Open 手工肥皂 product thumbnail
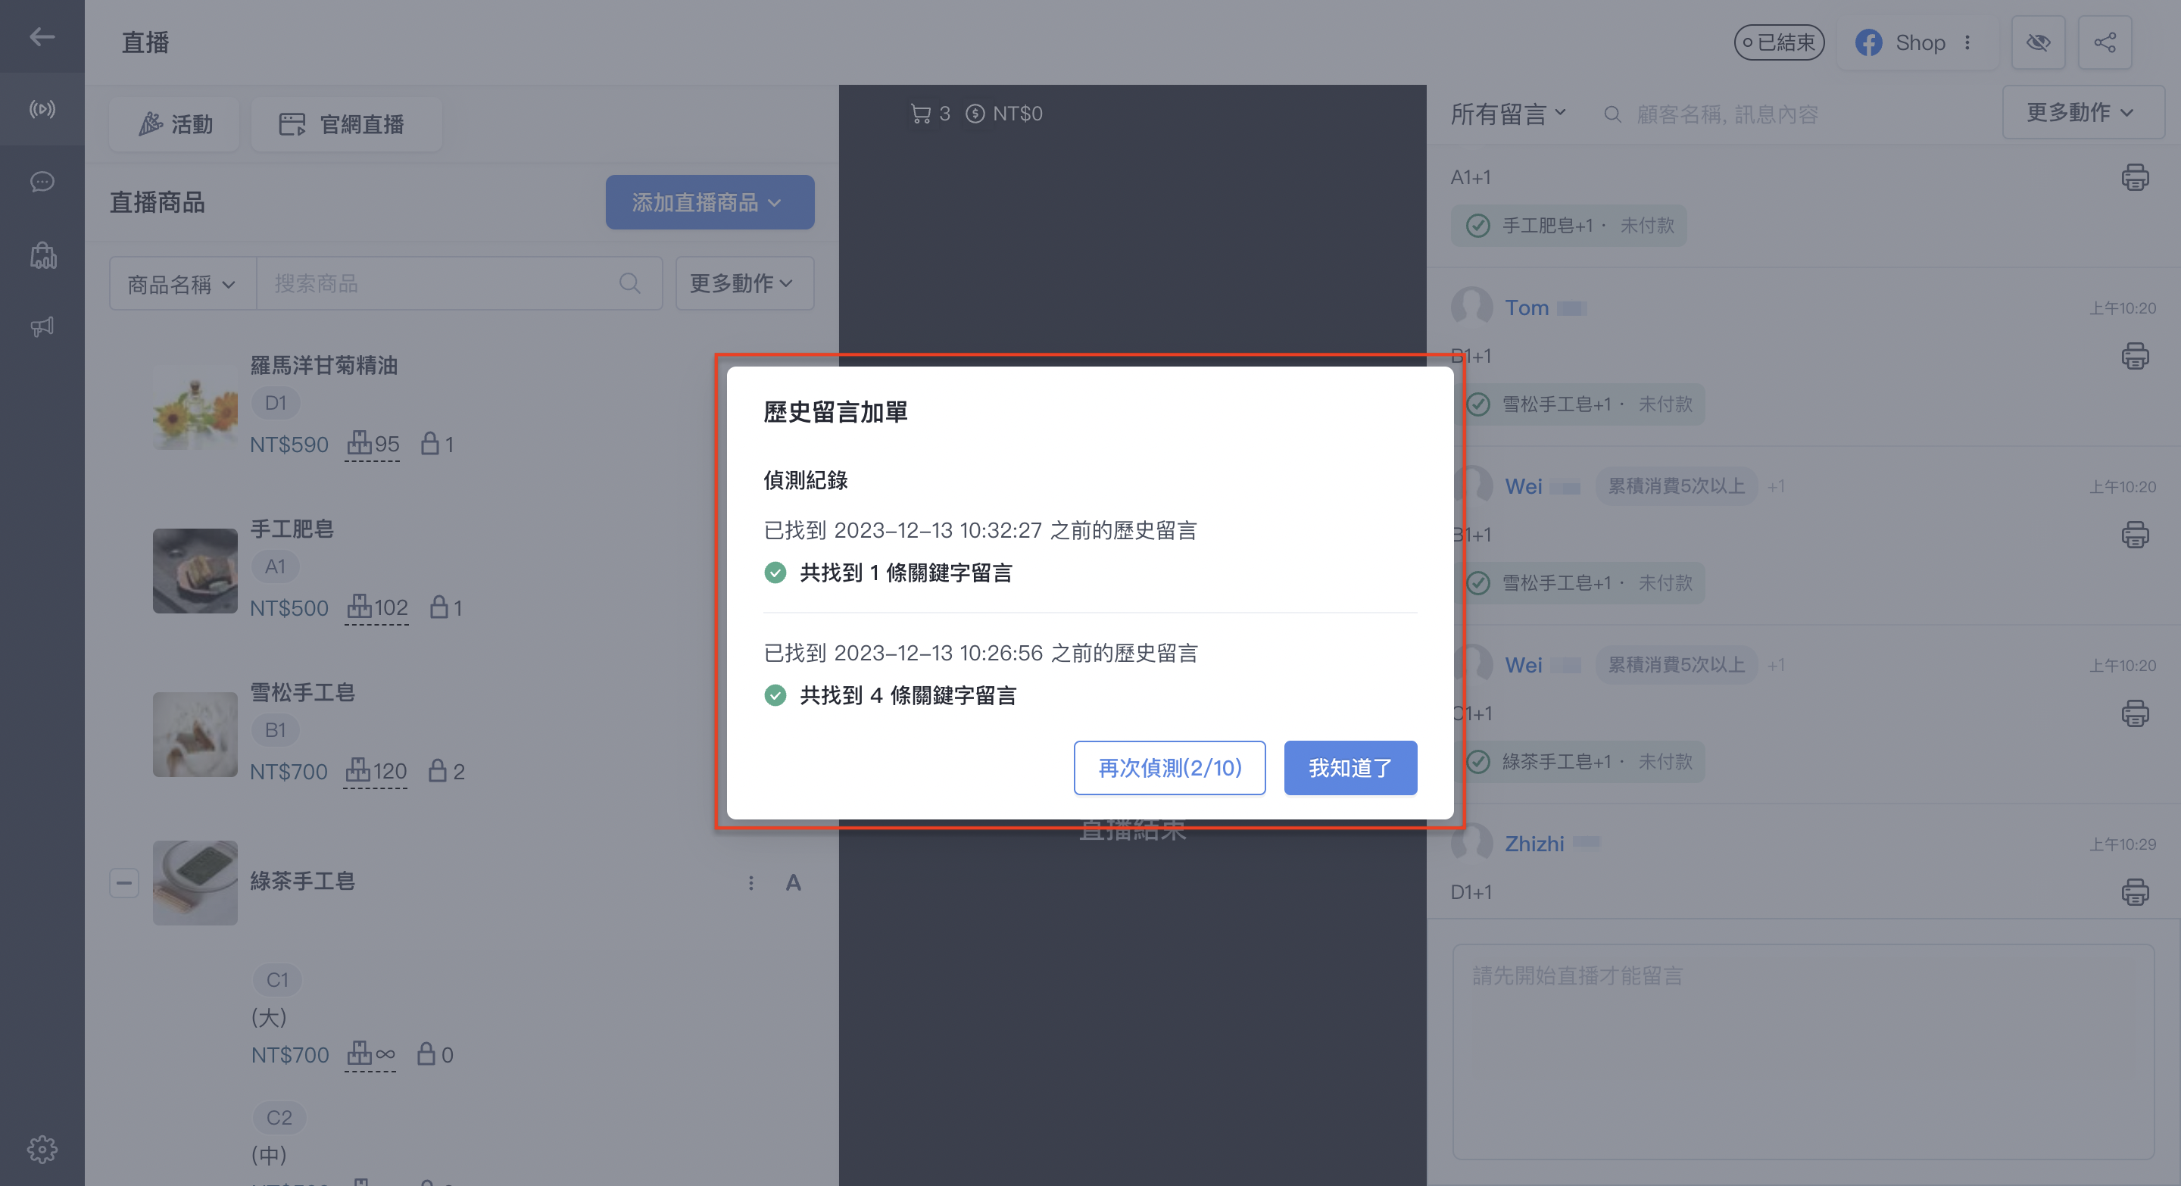2181x1186 pixels. point(195,570)
